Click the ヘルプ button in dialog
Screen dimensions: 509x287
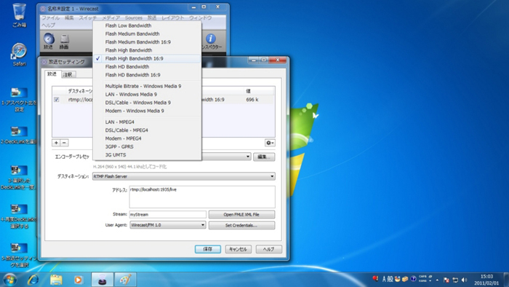pyautogui.click(x=269, y=249)
